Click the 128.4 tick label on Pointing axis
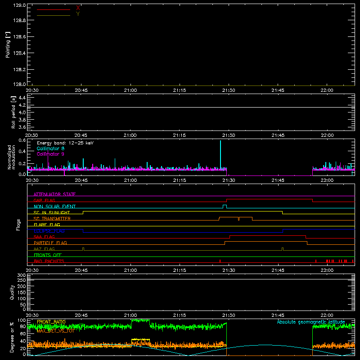 pos(19,53)
